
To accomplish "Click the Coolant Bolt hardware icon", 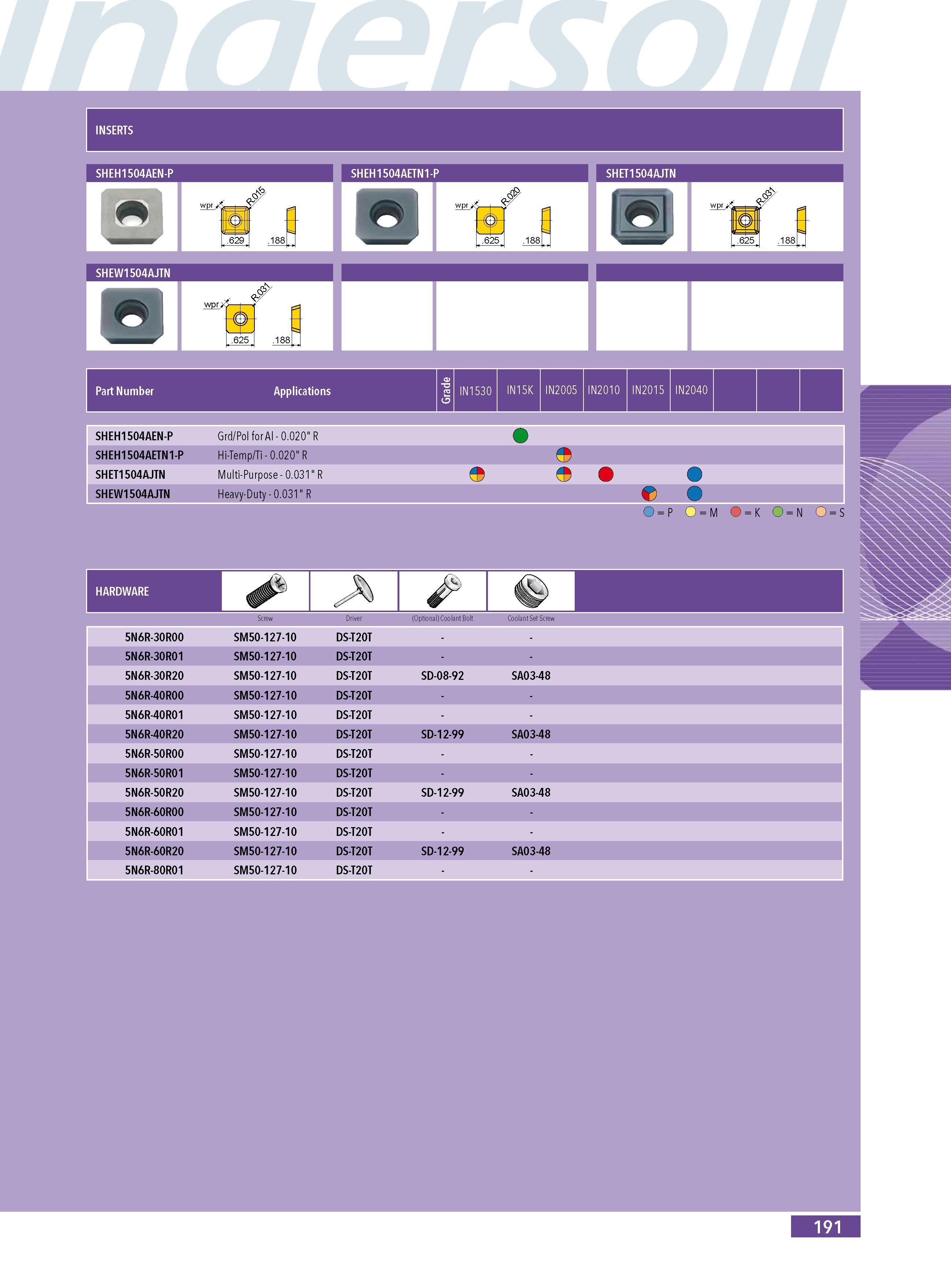I will (443, 591).
